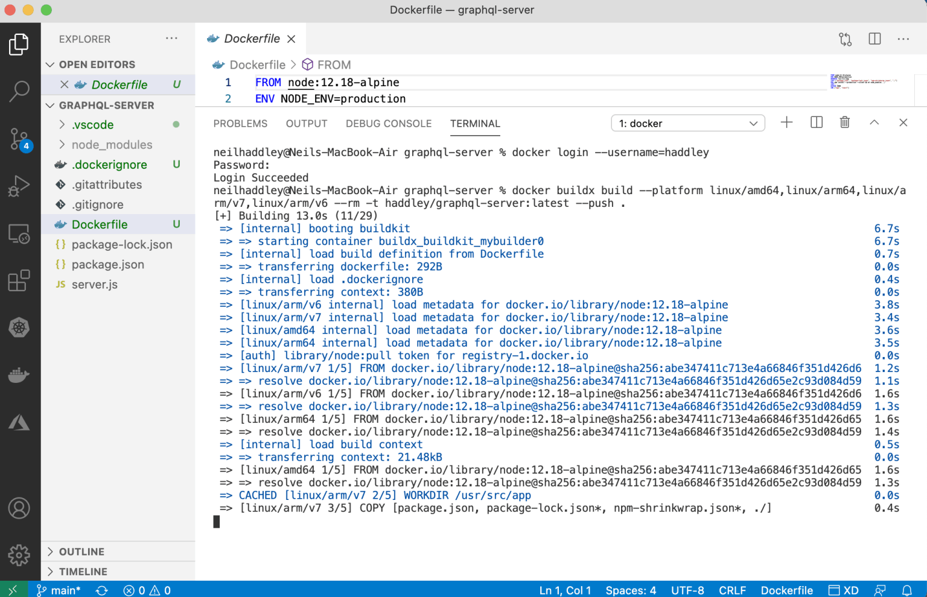
Task: Click the terminal cursor input line
Action: [217, 522]
